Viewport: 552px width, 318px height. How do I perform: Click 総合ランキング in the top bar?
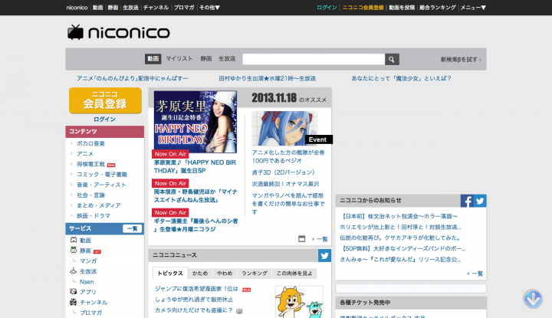point(438,8)
